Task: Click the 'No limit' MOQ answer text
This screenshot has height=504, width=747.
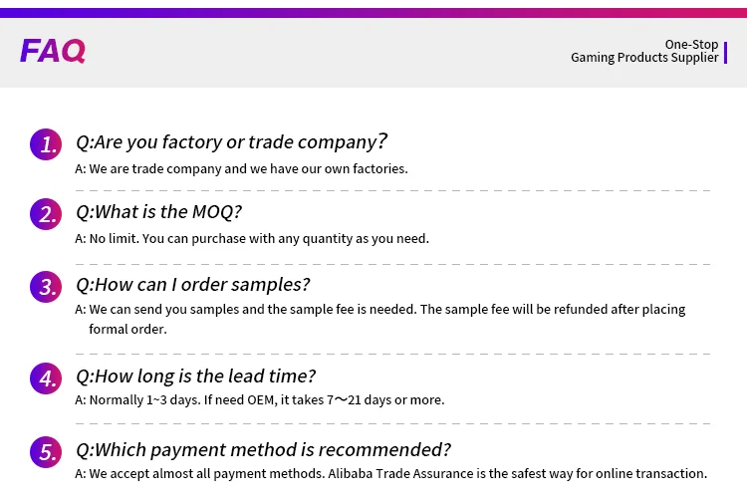Action: pos(252,238)
